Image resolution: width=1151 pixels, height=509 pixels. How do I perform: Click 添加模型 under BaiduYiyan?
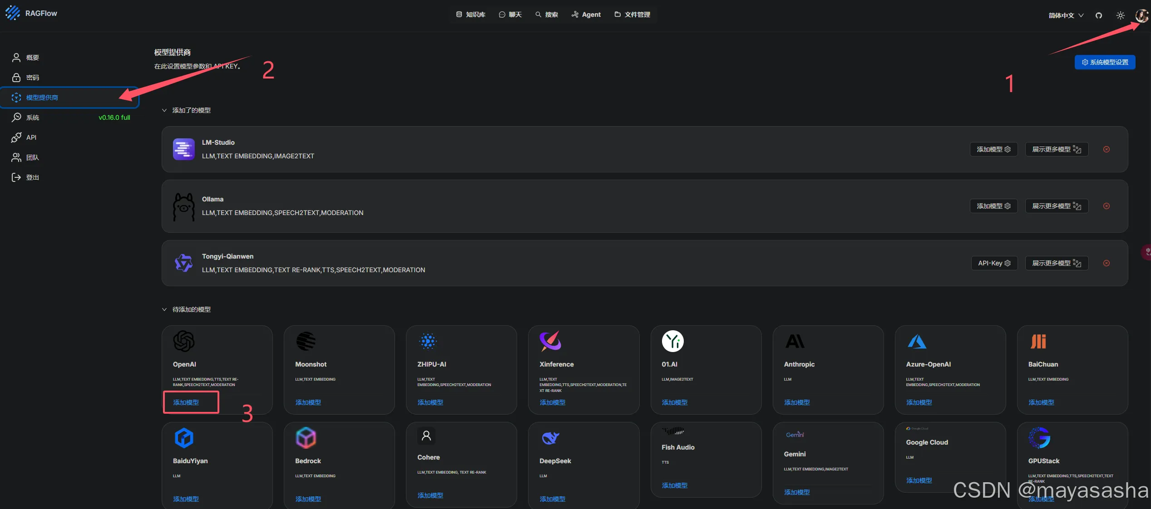(186, 499)
